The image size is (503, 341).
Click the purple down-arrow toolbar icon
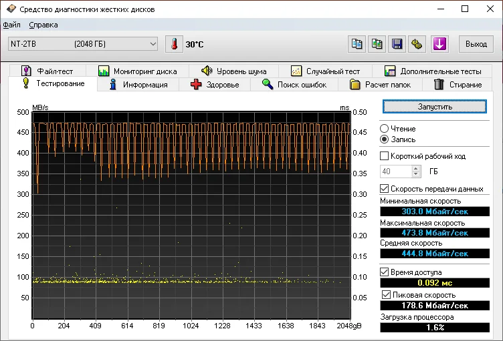pyautogui.click(x=439, y=44)
